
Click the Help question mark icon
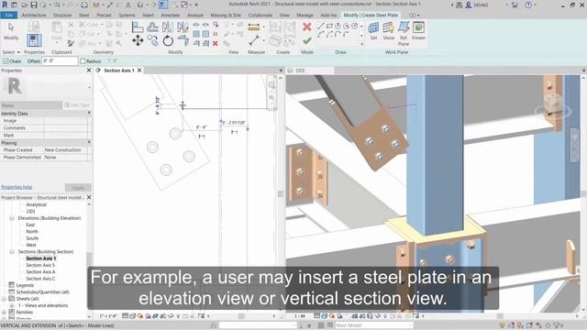pyautogui.click(x=528, y=5)
